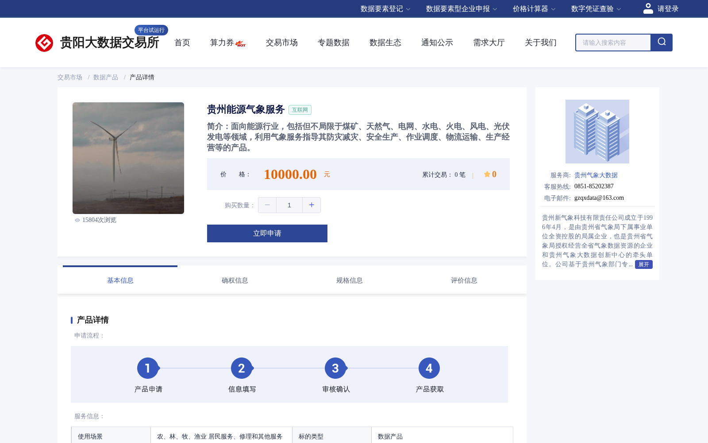Click the 立即申请 button
The width and height of the screenshot is (708, 443).
click(267, 233)
